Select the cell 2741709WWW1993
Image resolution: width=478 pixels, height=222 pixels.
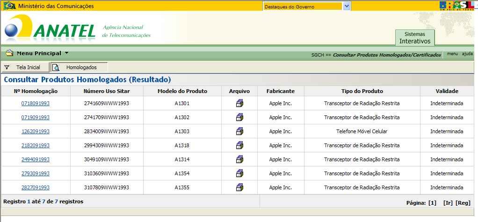pyautogui.click(x=107, y=117)
